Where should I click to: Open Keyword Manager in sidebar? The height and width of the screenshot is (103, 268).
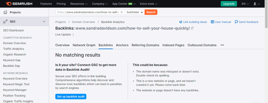[x=15, y=90]
